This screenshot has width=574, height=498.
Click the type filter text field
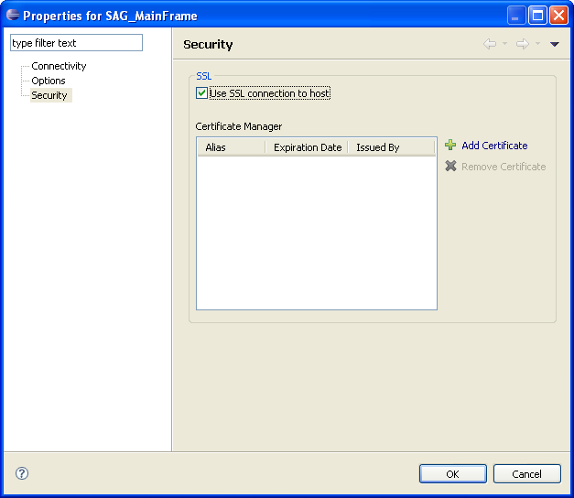pos(76,43)
